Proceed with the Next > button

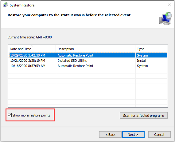(133, 135)
